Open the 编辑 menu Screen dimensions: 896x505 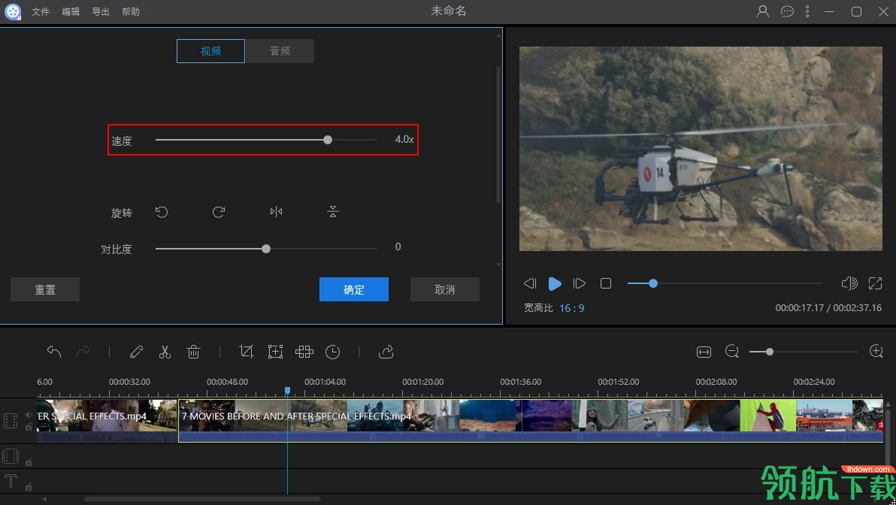[x=71, y=11]
